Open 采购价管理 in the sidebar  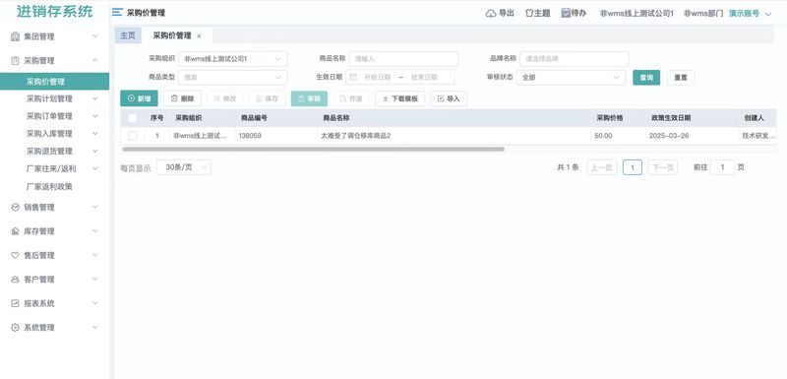(55, 82)
